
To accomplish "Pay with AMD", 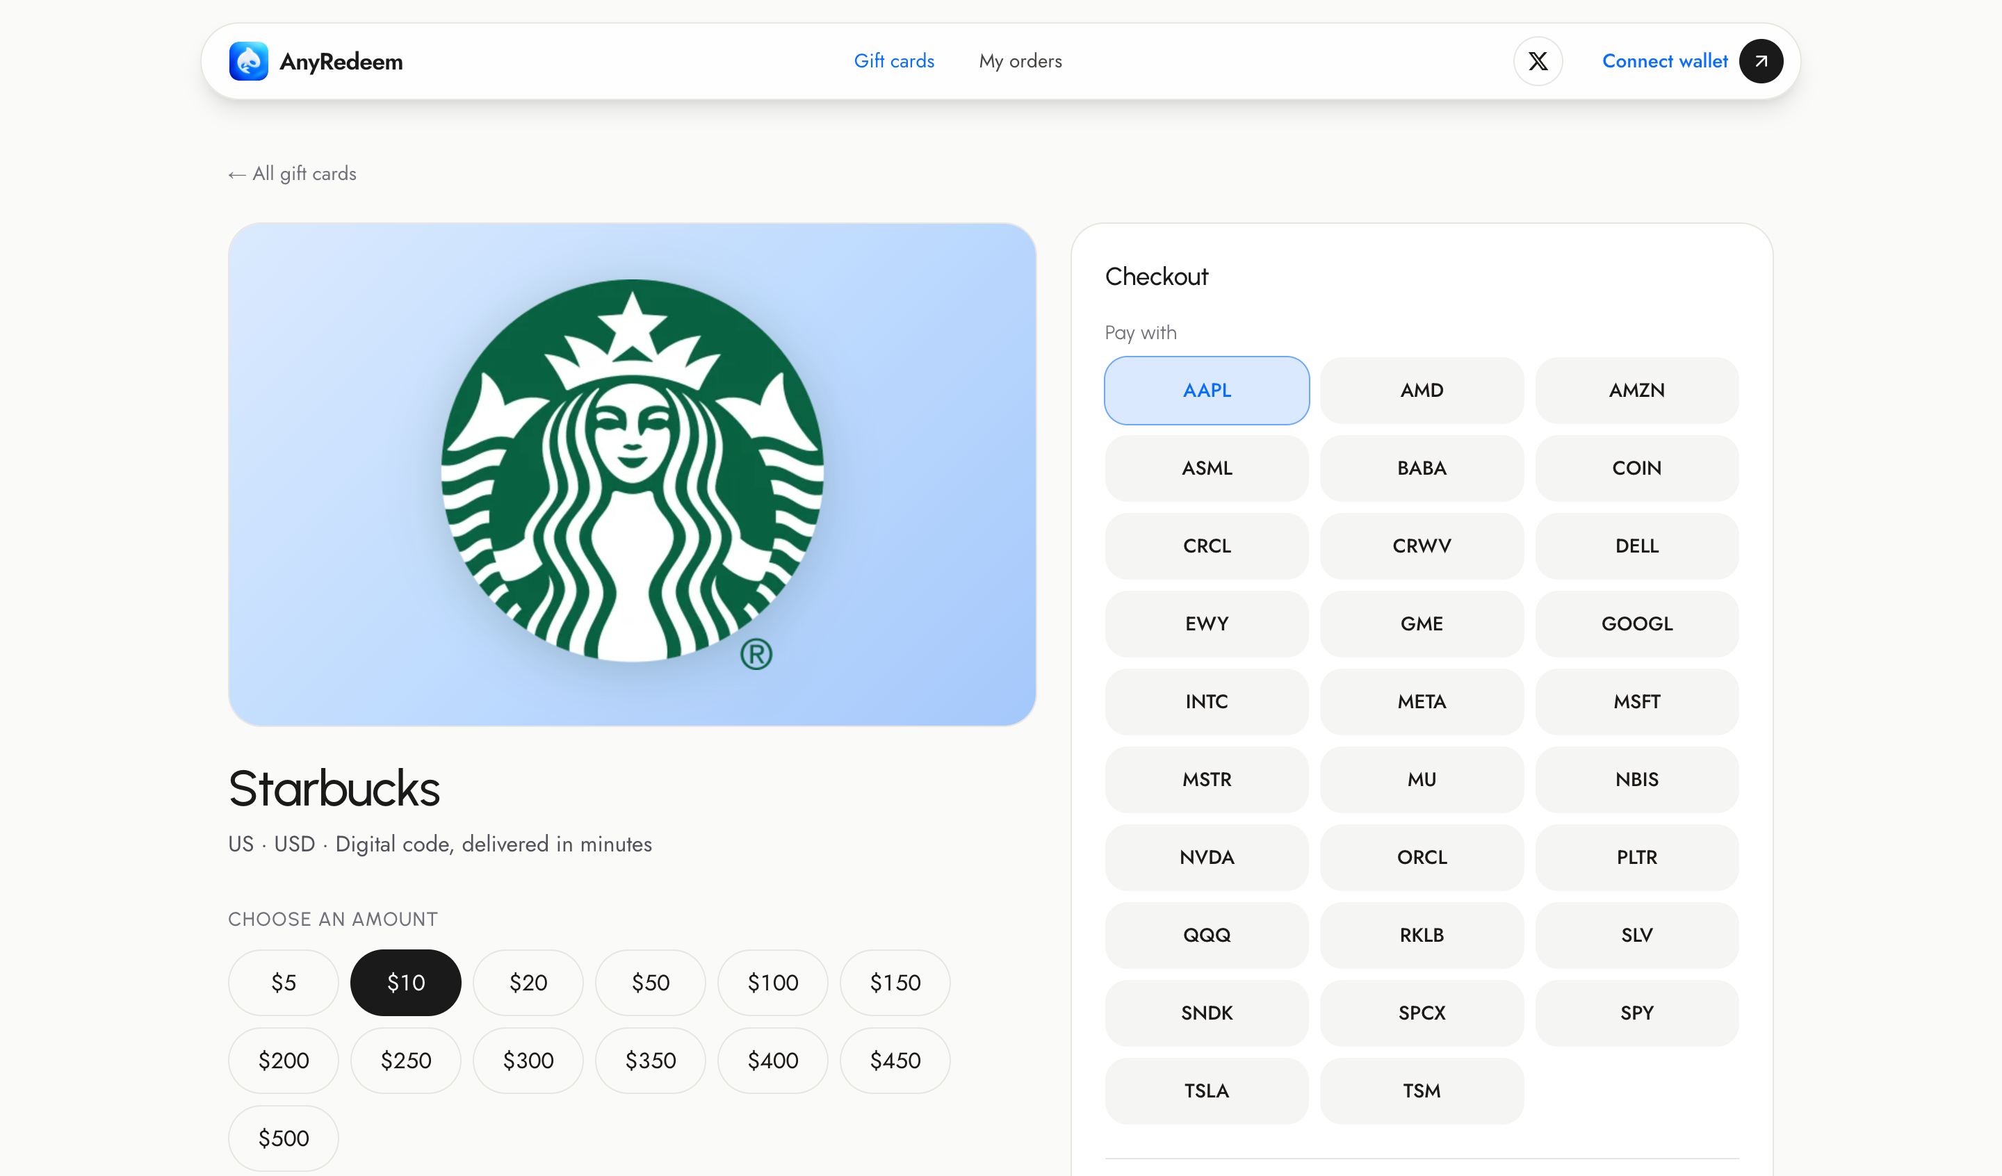I will tap(1422, 390).
